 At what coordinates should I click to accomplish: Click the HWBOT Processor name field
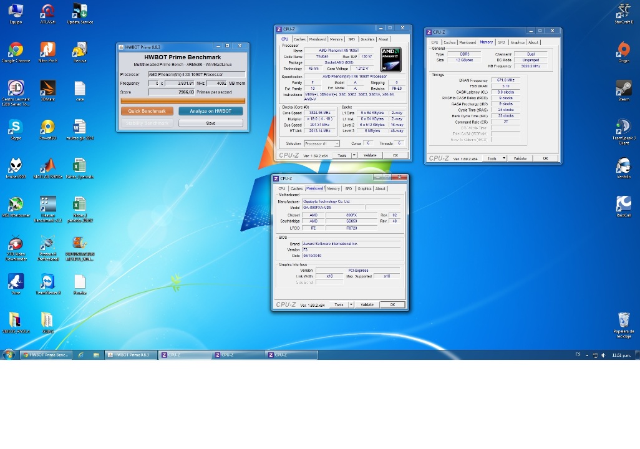196,75
